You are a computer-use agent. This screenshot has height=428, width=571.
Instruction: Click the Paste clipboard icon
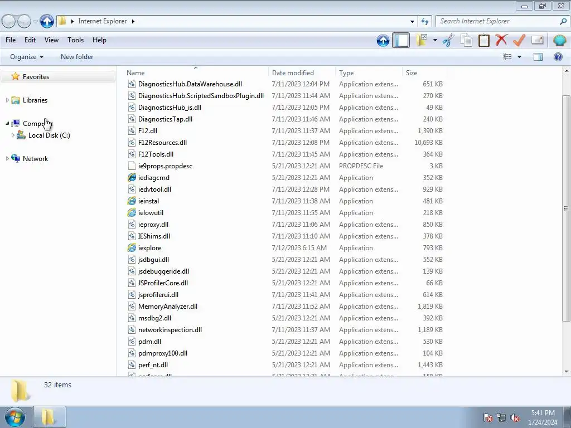tap(483, 40)
